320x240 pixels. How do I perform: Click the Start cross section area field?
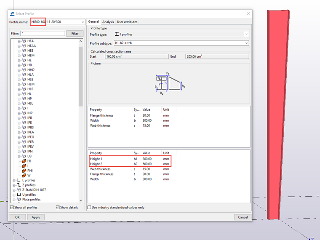[136, 56]
